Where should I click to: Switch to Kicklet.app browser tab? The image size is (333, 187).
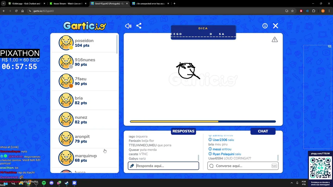pyautogui.click(x=26, y=4)
